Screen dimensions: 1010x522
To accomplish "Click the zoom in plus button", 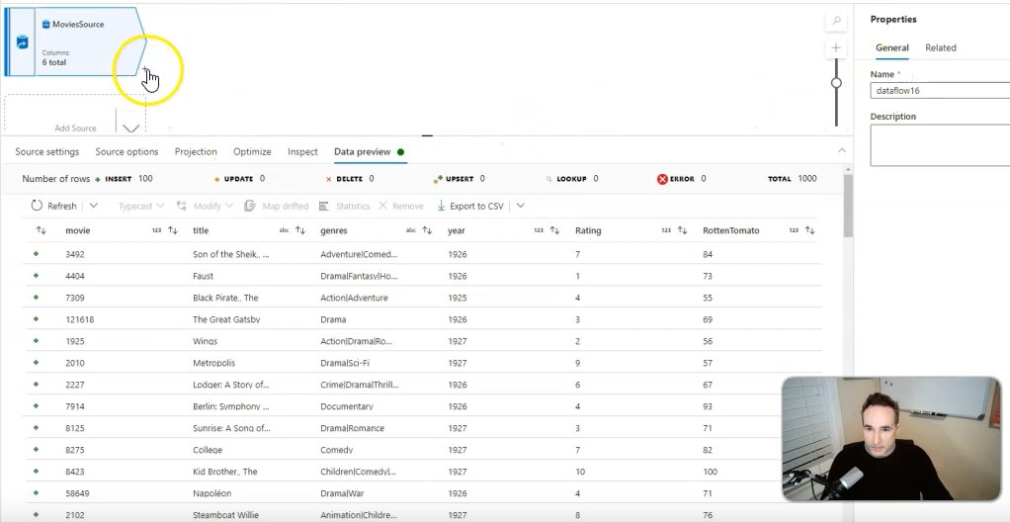I will coord(836,47).
